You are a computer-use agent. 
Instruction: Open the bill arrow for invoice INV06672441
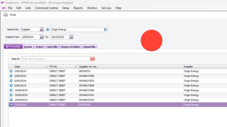click(x=11, y=95)
